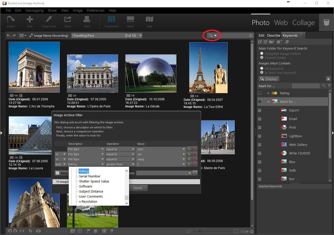Choose Subject Distance from descriptor list

[x=91, y=192]
